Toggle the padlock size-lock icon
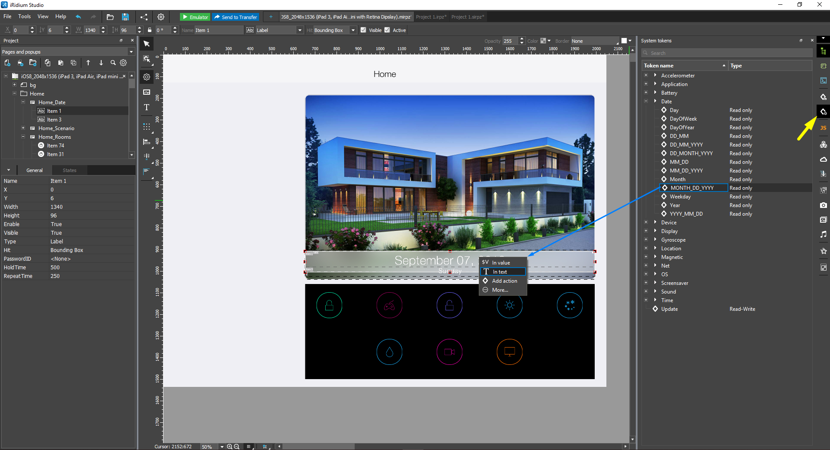This screenshot has height=450, width=830. (x=150, y=30)
